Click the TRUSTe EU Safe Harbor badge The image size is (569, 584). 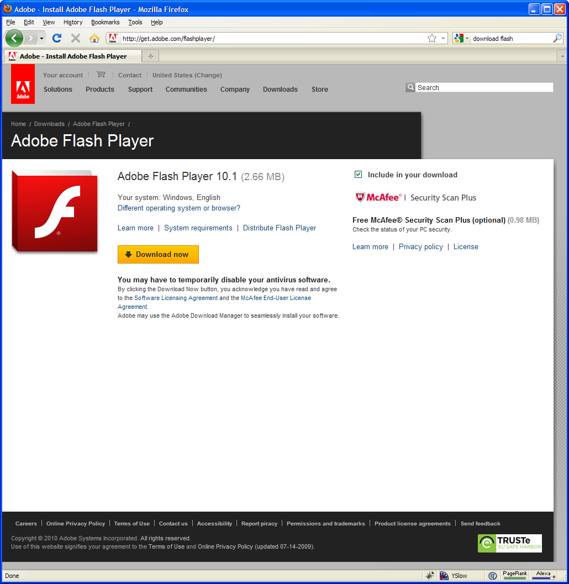(510, 544)
